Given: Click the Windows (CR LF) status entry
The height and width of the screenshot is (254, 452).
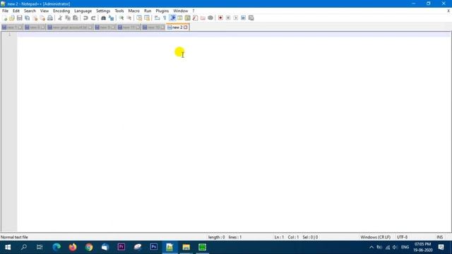Looking at the screenshot, I should [x=375, y=237].
